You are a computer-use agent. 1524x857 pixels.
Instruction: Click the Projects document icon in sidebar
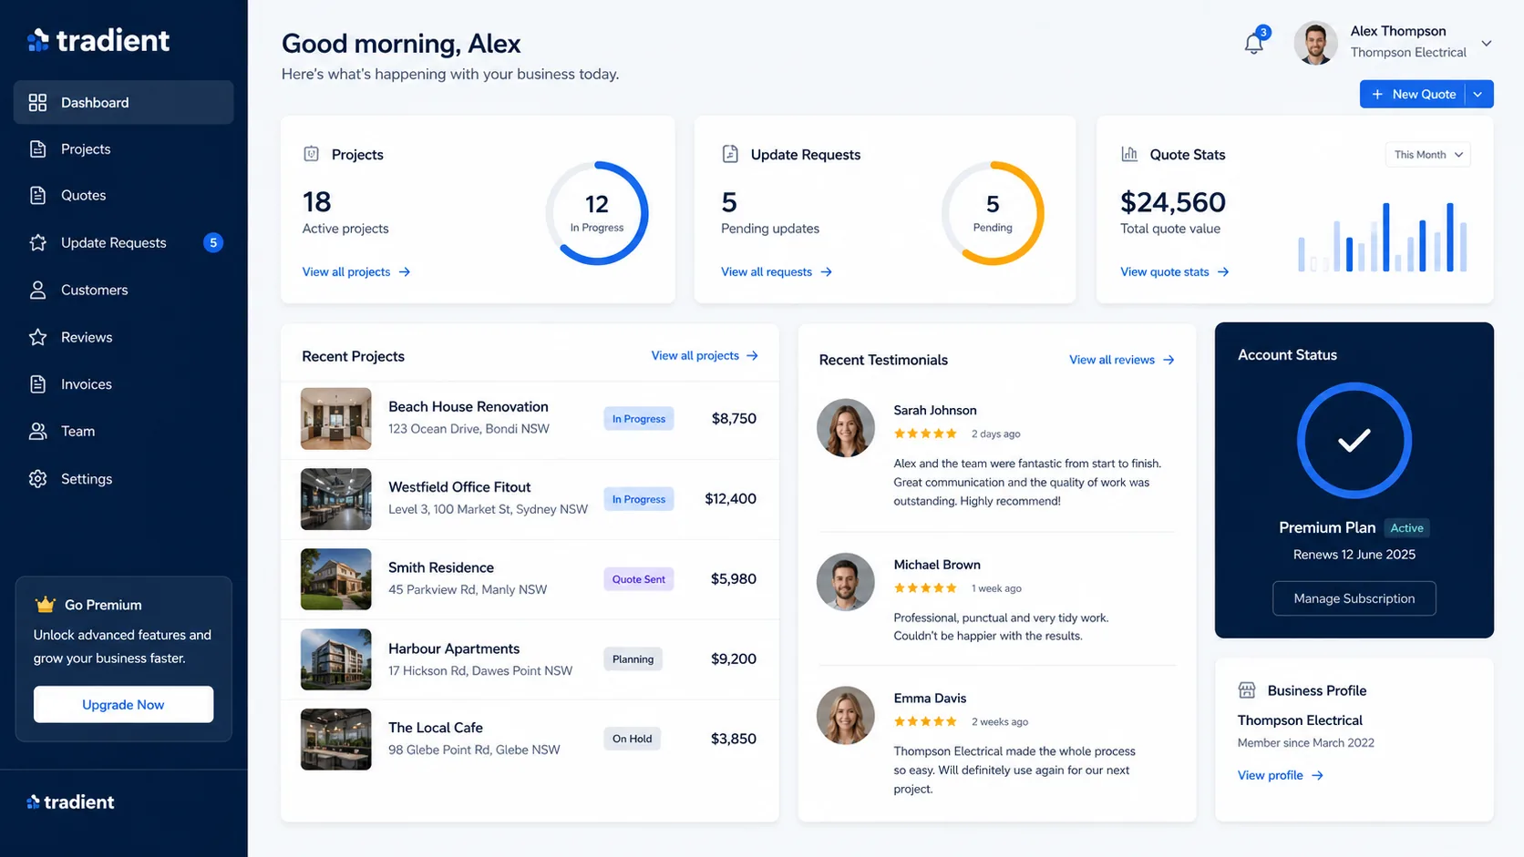point(37,149)
